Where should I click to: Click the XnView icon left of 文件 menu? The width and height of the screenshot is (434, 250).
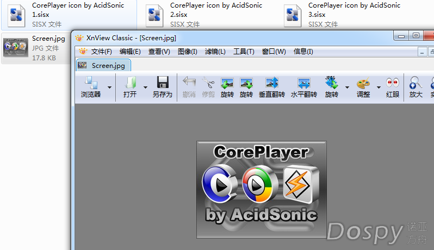83,51
